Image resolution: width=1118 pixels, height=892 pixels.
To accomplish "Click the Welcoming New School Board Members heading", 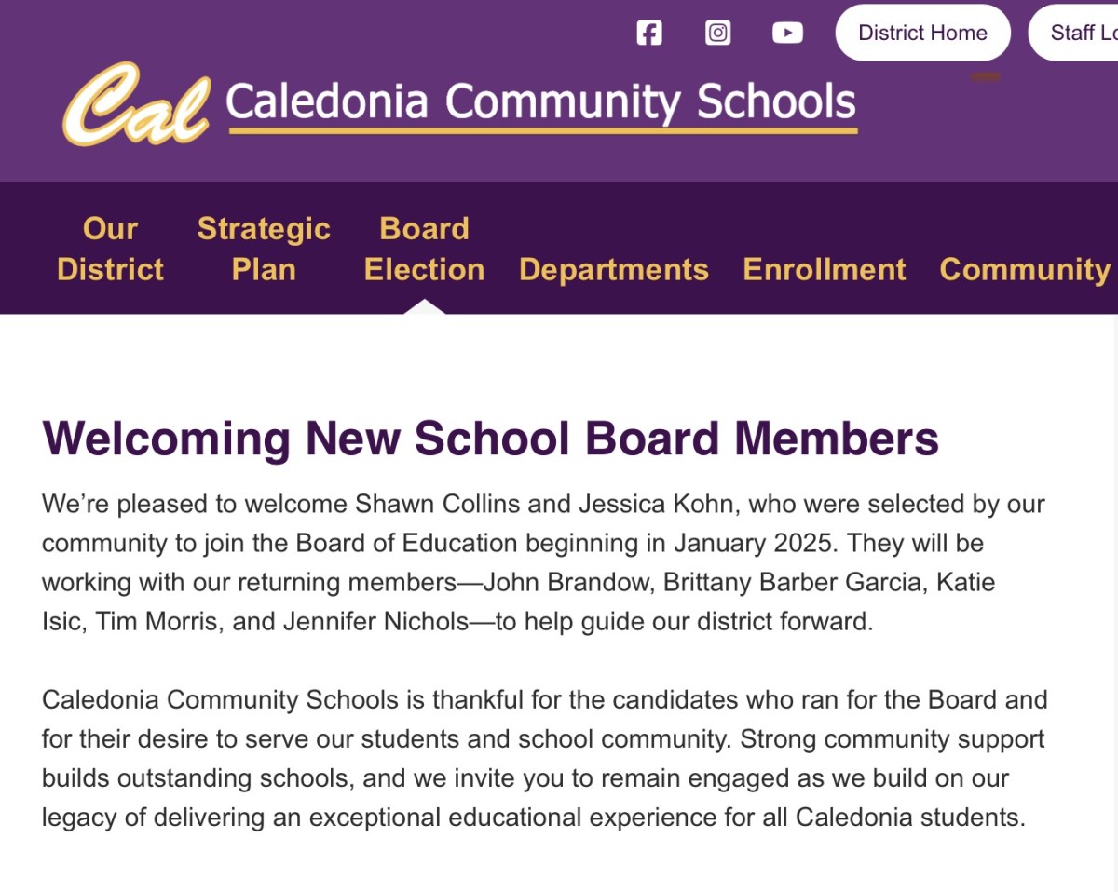I will 491,438.
